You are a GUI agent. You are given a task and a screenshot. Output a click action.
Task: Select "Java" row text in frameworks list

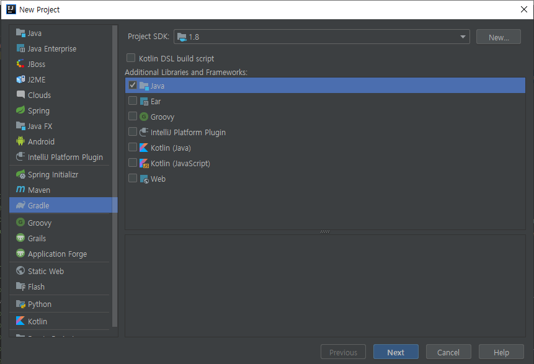[x=158, y=86]
